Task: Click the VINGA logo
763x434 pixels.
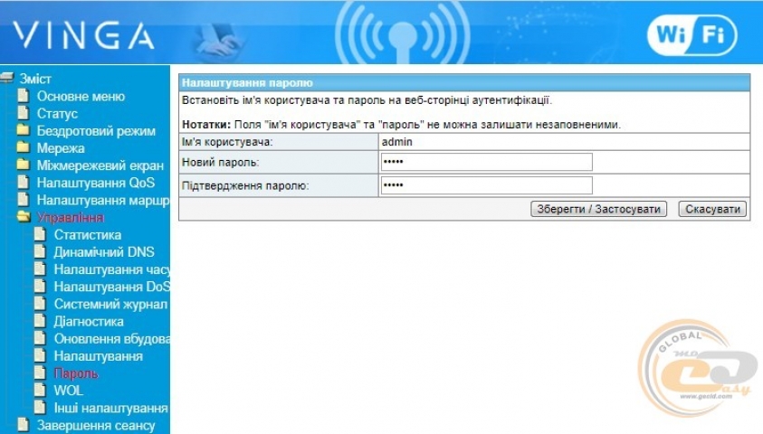Action: (x=83, y=35)
